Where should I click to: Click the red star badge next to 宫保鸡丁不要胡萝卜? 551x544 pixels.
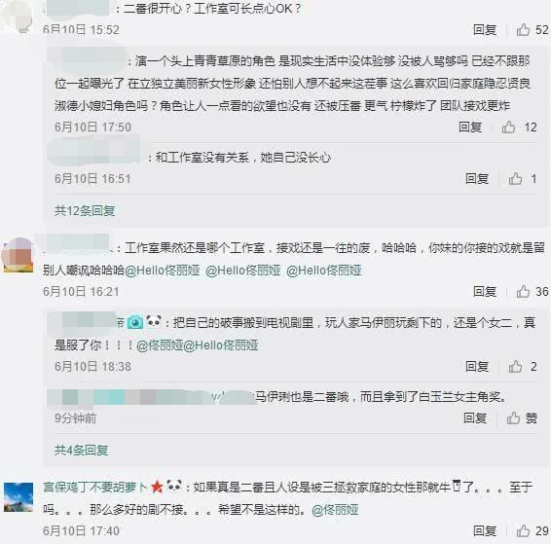157,487
